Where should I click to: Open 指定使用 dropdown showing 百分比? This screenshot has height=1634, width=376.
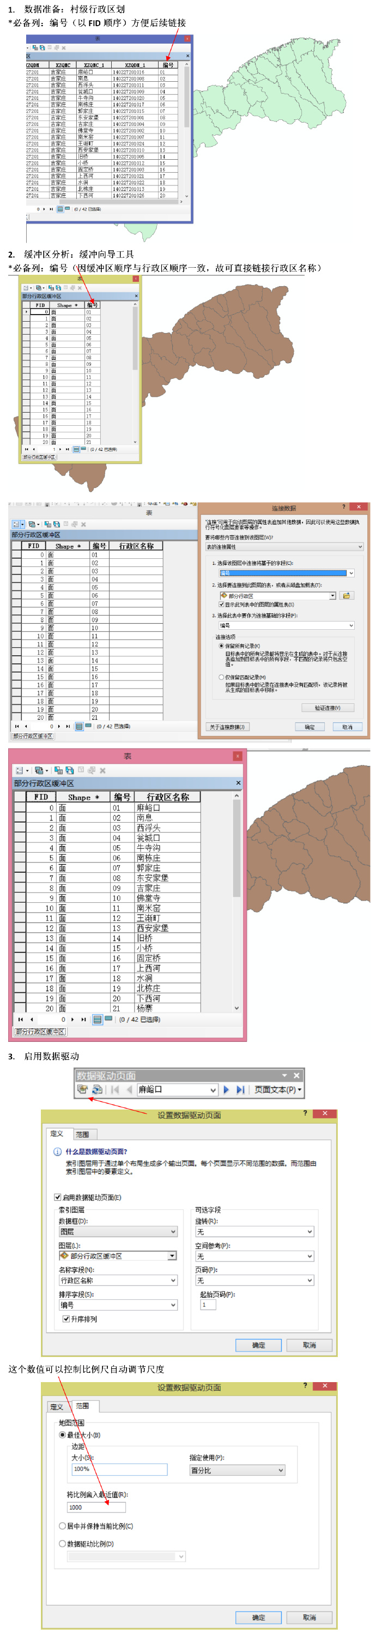(x=237, y=1470)
